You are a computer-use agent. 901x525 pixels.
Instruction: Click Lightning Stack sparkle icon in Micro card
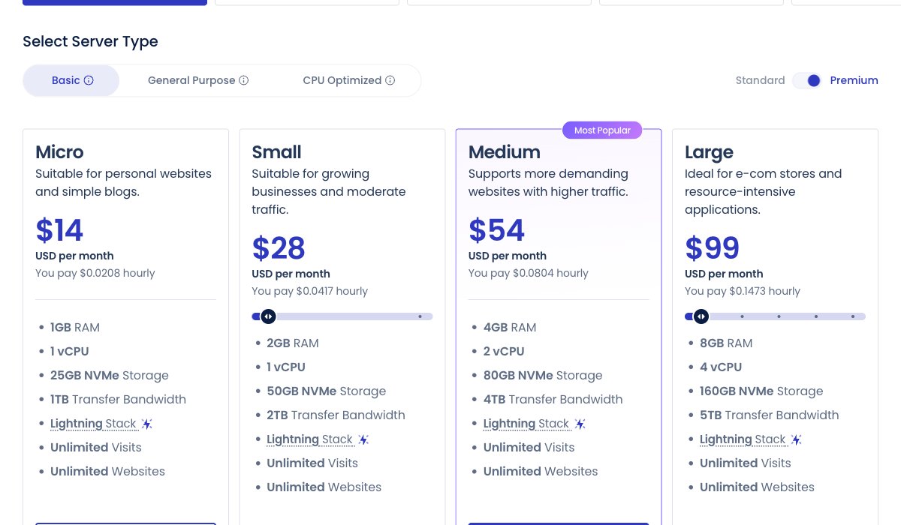tap(147, 424)
